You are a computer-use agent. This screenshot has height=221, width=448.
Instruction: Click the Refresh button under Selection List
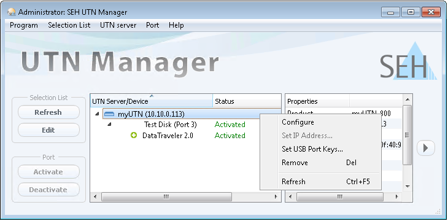click(x=48, y=112)
